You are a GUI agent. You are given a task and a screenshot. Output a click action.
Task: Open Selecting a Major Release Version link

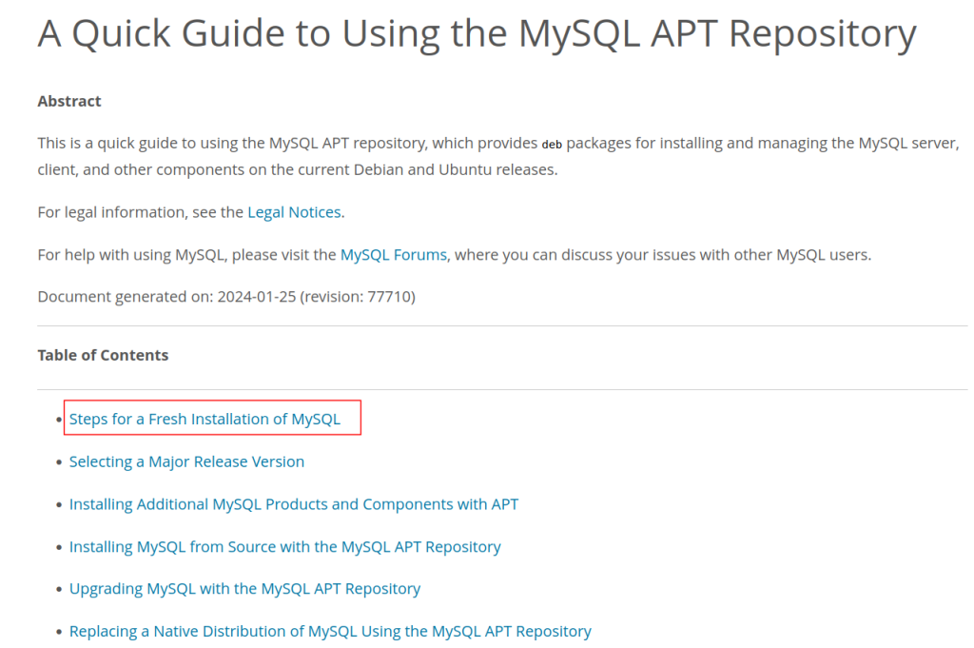(186, 461)
